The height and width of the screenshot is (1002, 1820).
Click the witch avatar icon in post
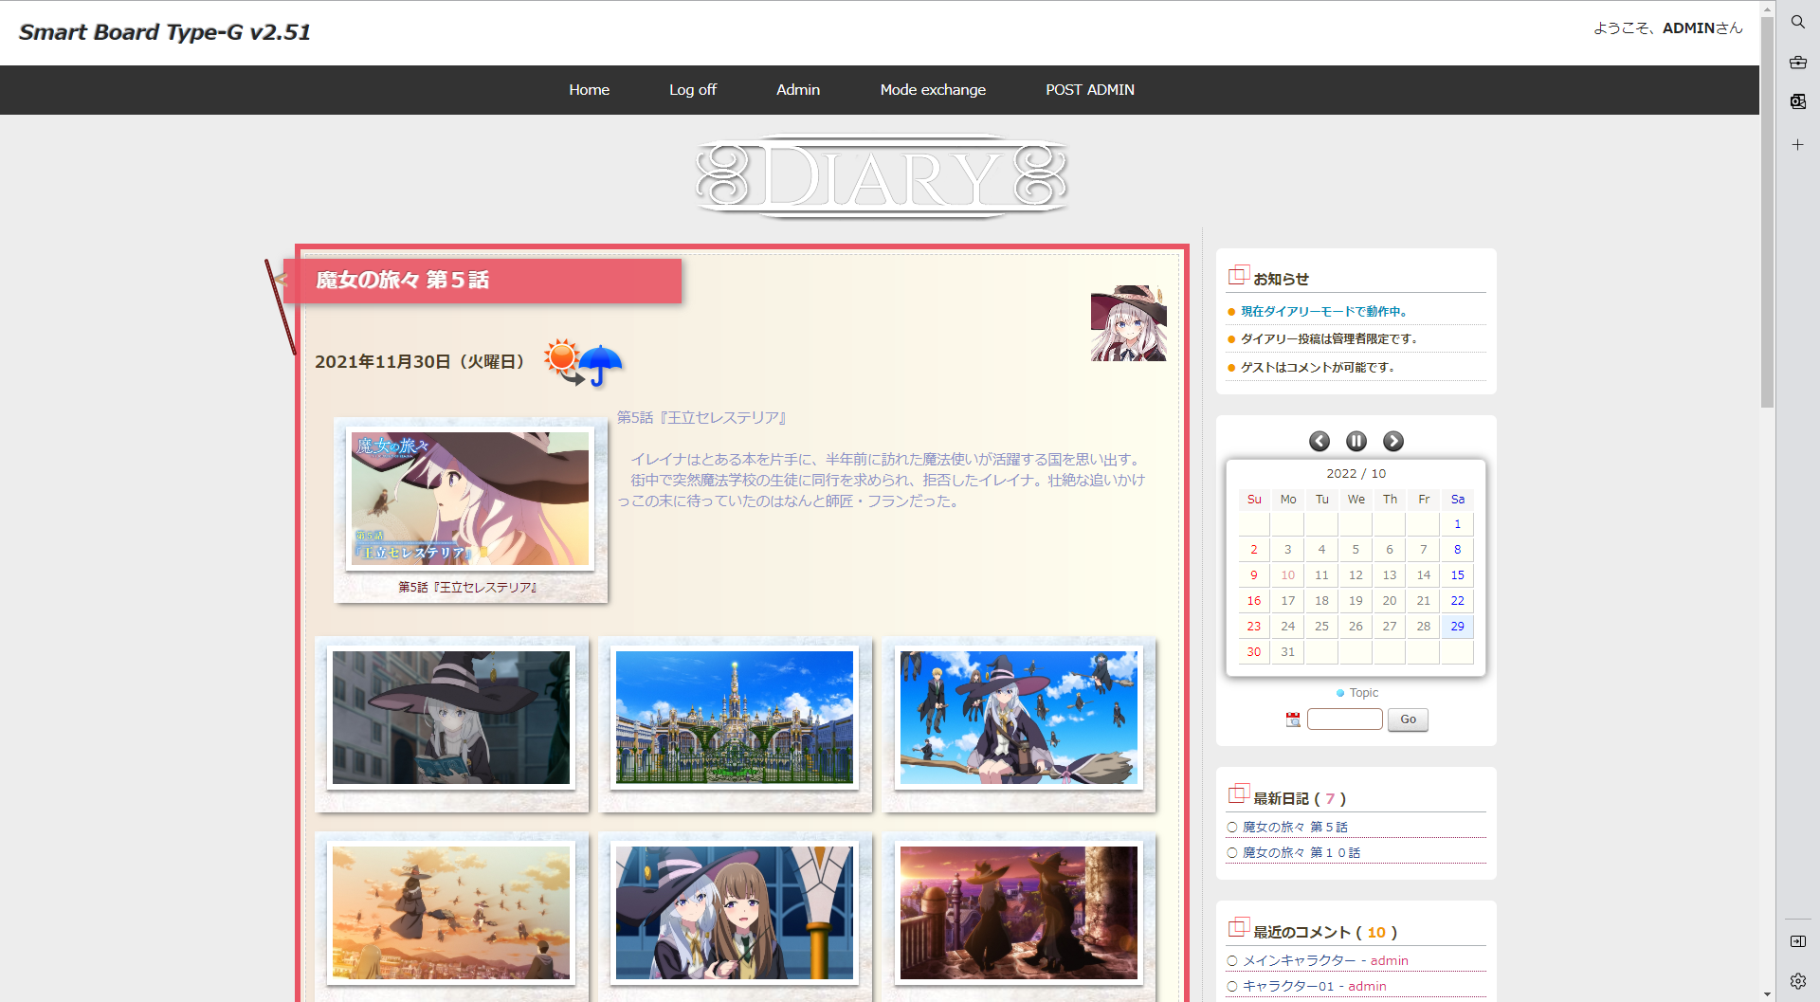pos(1128,323)
